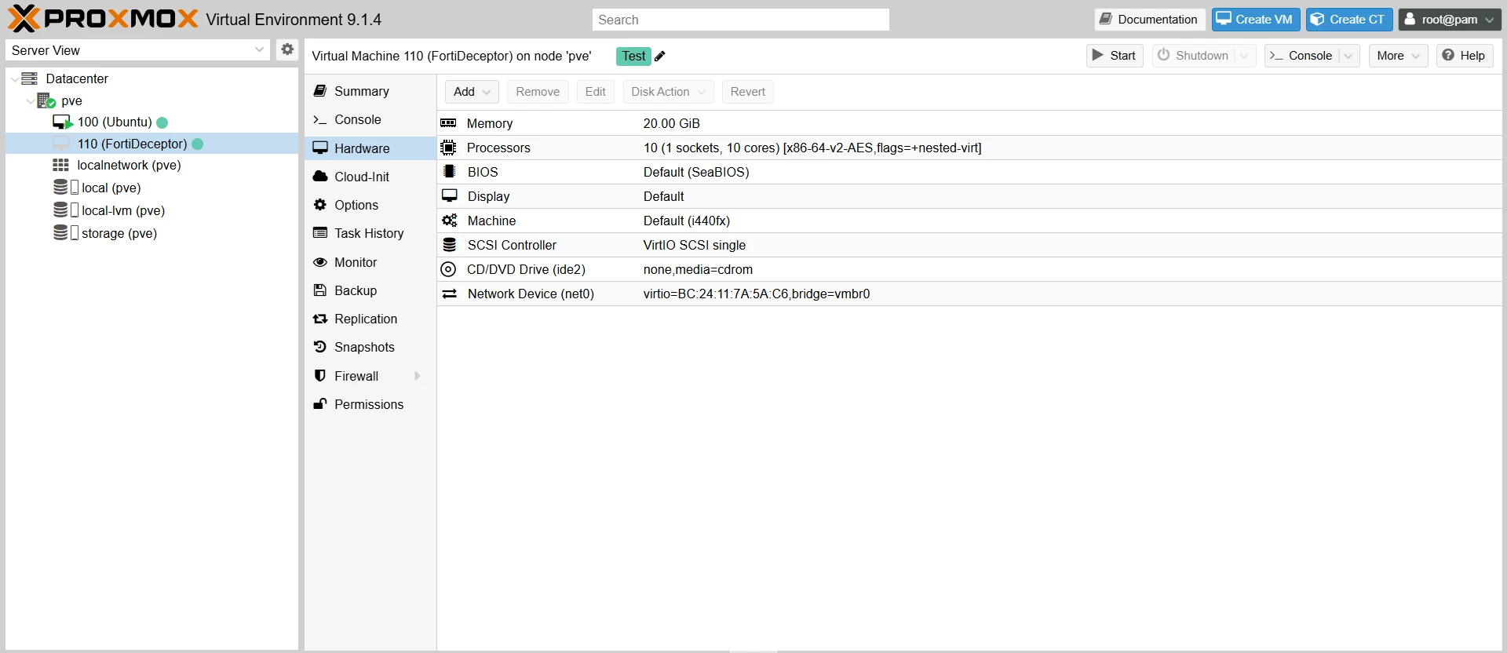Screen dimensions: 1507x653
Task: Open the Permissions tab
Action: [x=370, y=404]
